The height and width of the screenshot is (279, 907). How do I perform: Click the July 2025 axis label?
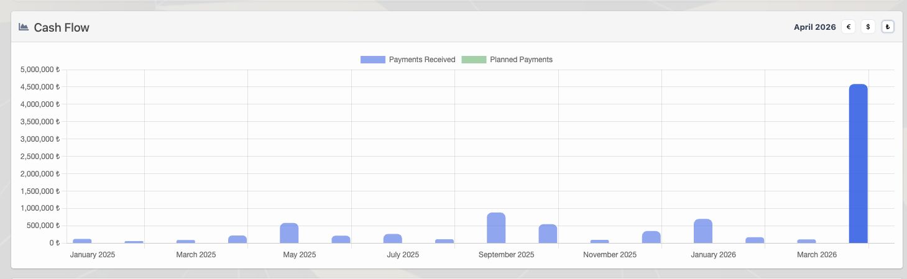(x=403, y=255)
